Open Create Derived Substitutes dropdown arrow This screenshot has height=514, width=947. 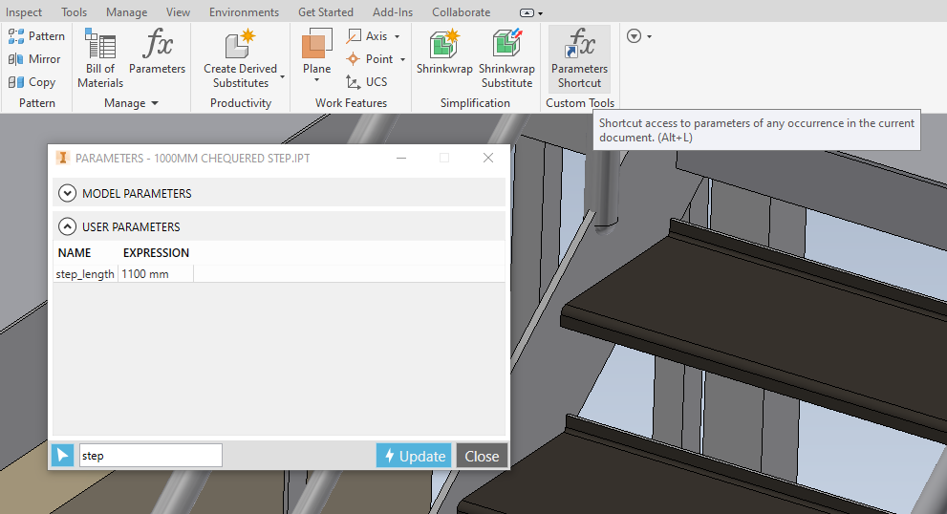pos(282,77)
